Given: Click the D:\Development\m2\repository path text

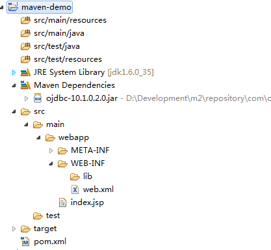Looking at the screenshot, I should 198,98.
